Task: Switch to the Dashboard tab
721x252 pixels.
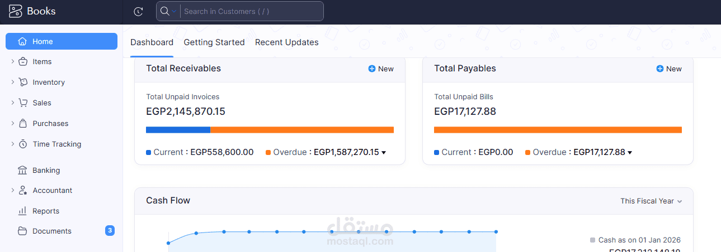Action: (152, 42)
